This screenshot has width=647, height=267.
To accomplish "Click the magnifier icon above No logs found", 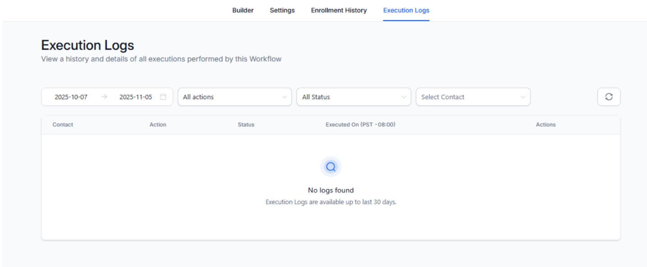I will pos(331,167).
